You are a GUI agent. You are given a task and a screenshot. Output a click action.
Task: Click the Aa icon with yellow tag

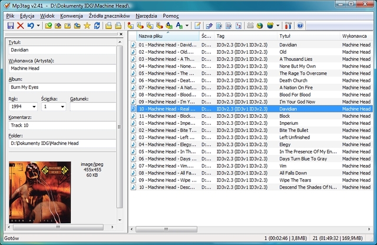coord(169,25)
